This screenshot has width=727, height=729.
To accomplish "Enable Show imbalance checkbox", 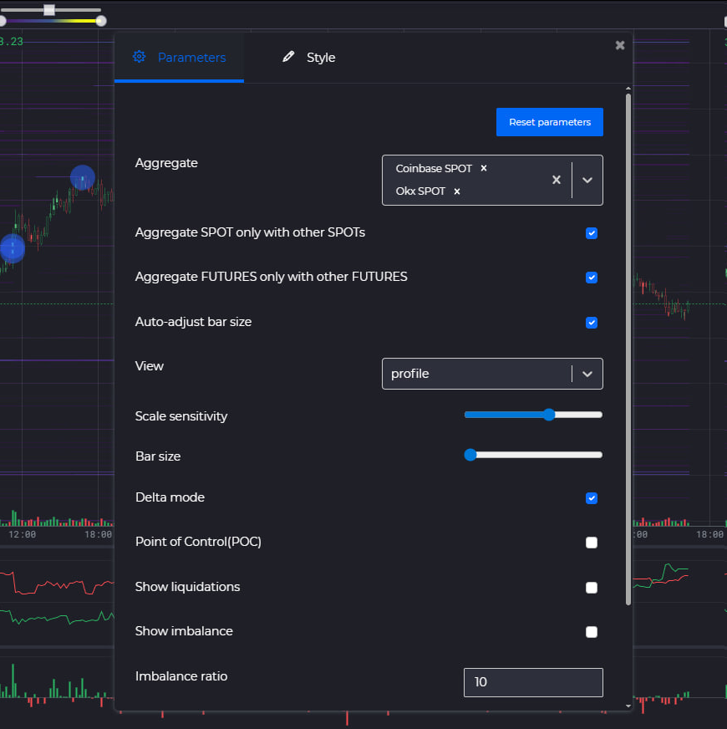I will (592, 632).
